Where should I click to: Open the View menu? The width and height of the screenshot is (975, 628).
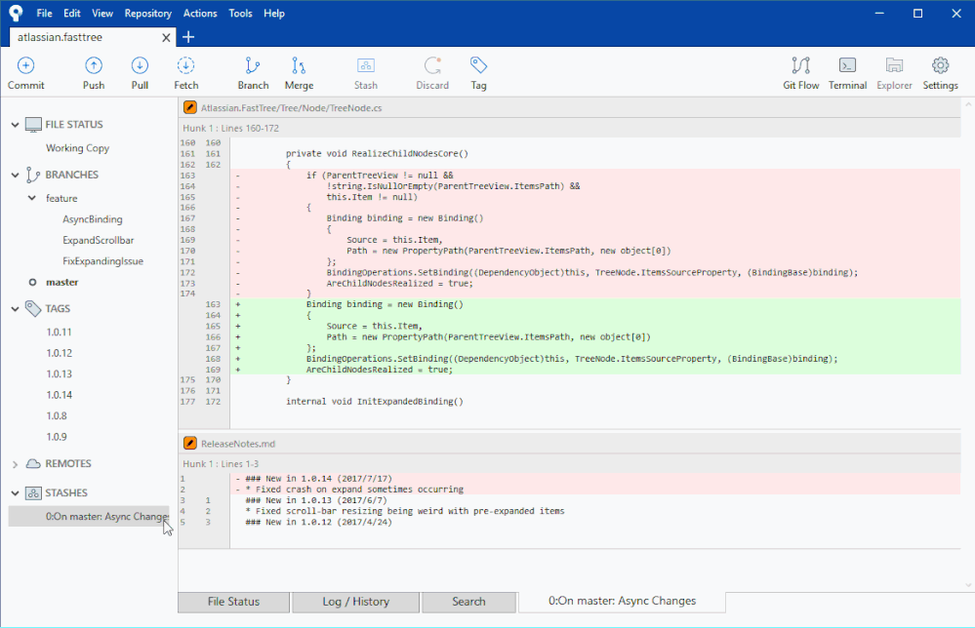[102, 13]
